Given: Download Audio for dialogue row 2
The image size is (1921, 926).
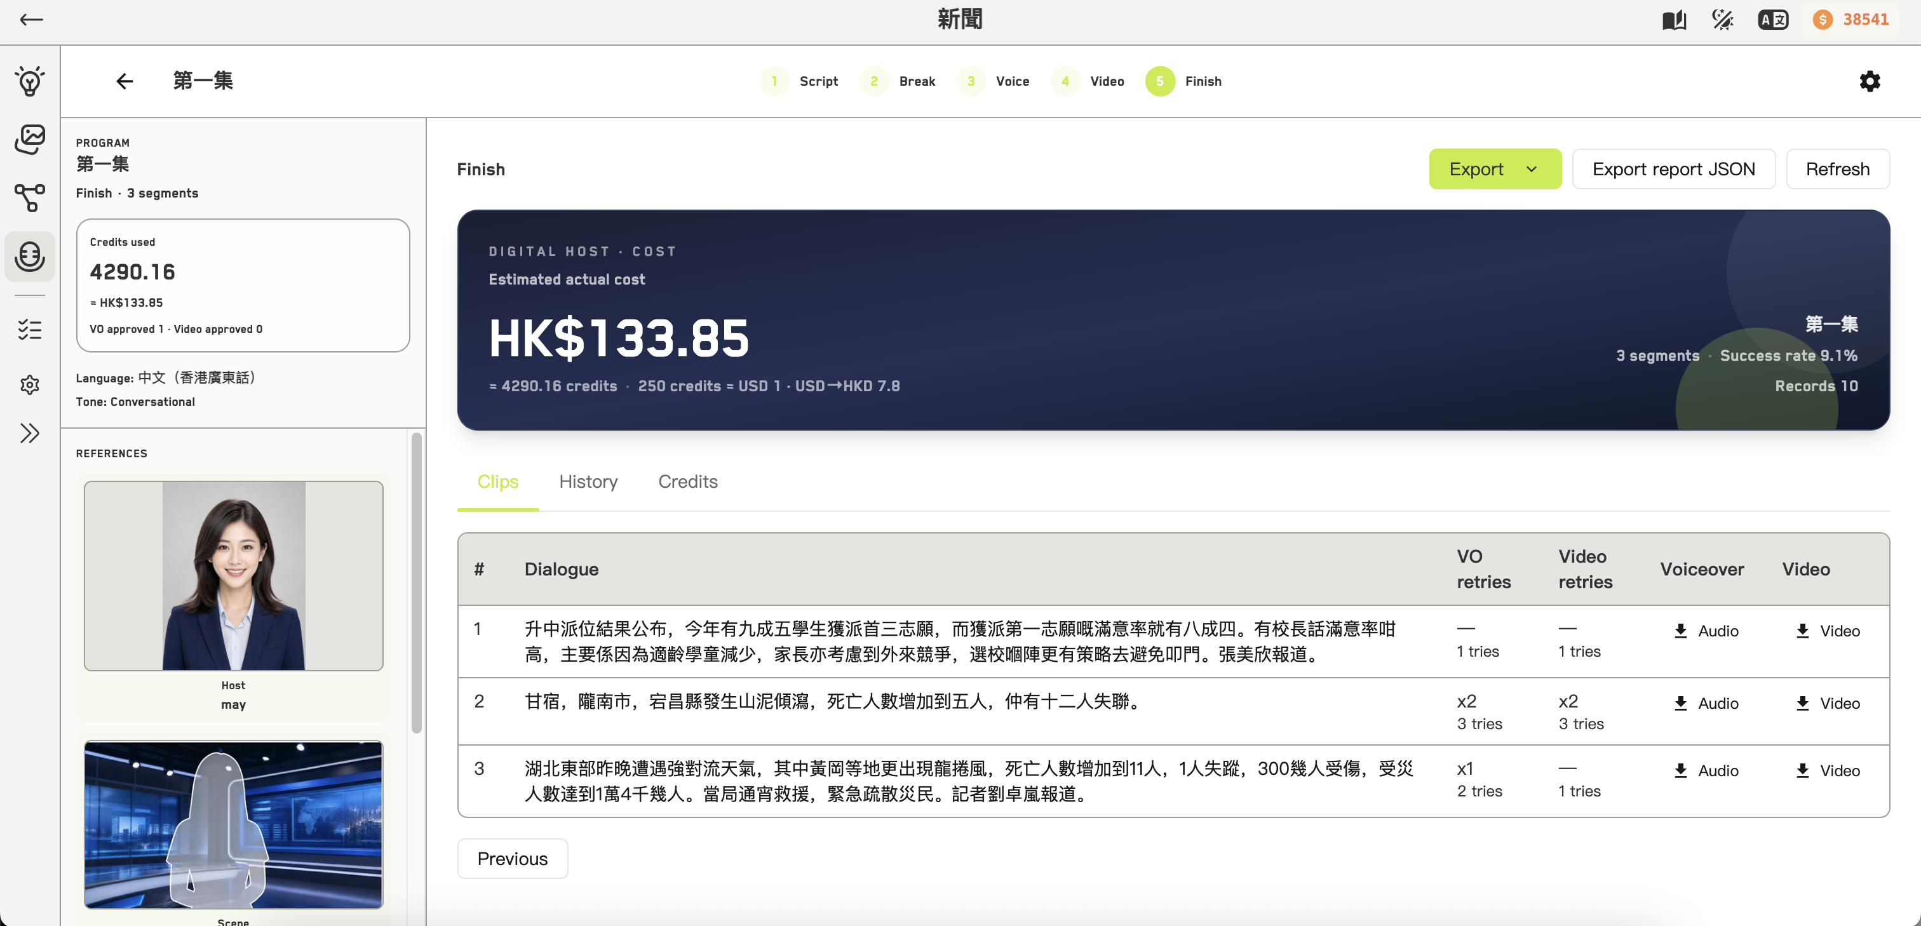Looking at the screenshot, I should 1706,704.
